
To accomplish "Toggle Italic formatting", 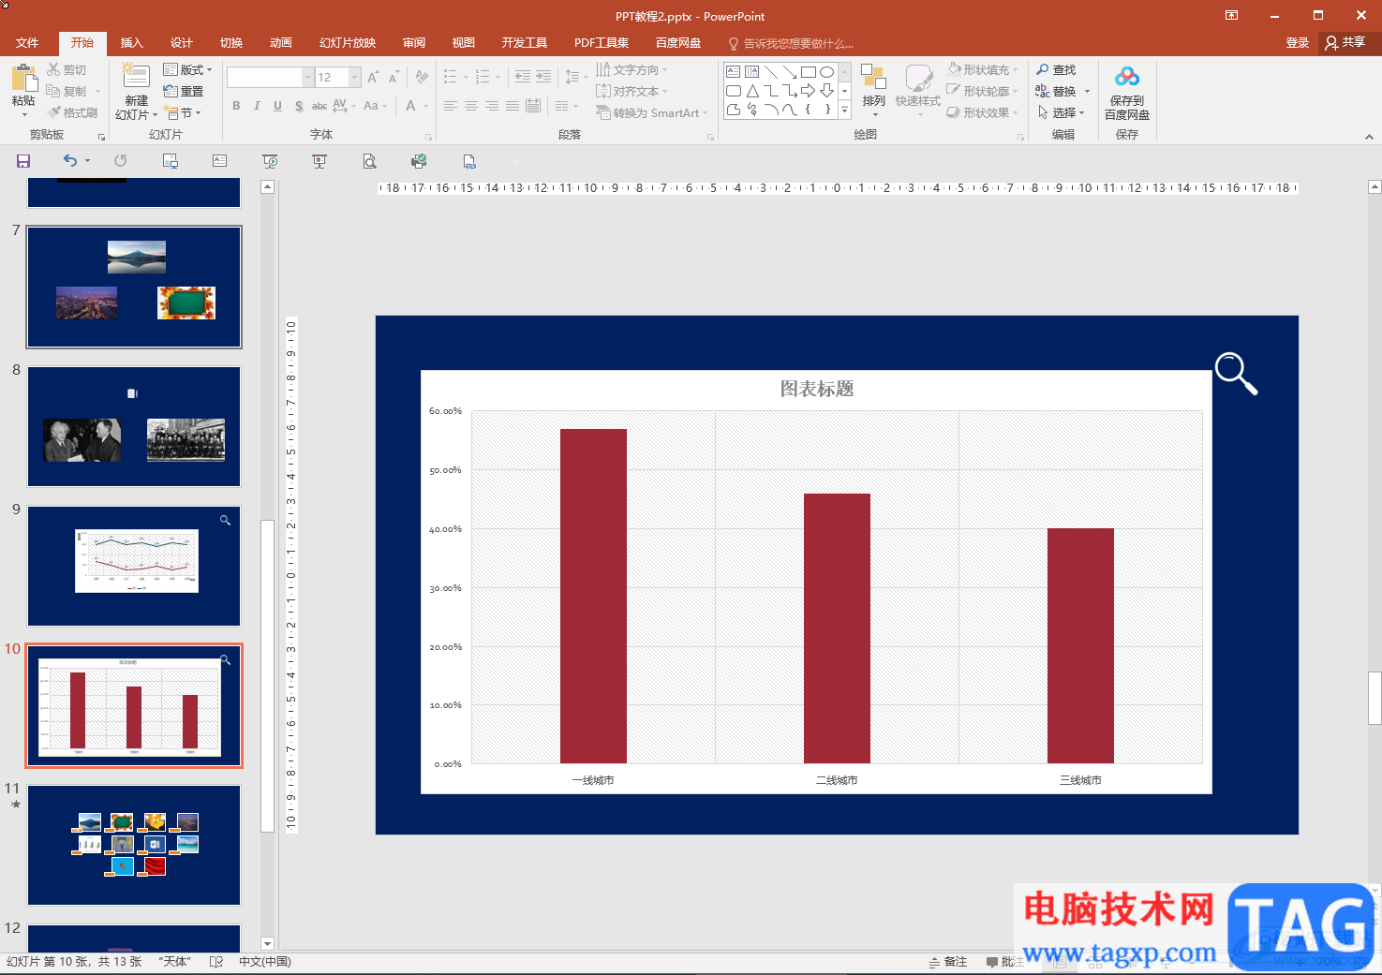I will [257, 106].
